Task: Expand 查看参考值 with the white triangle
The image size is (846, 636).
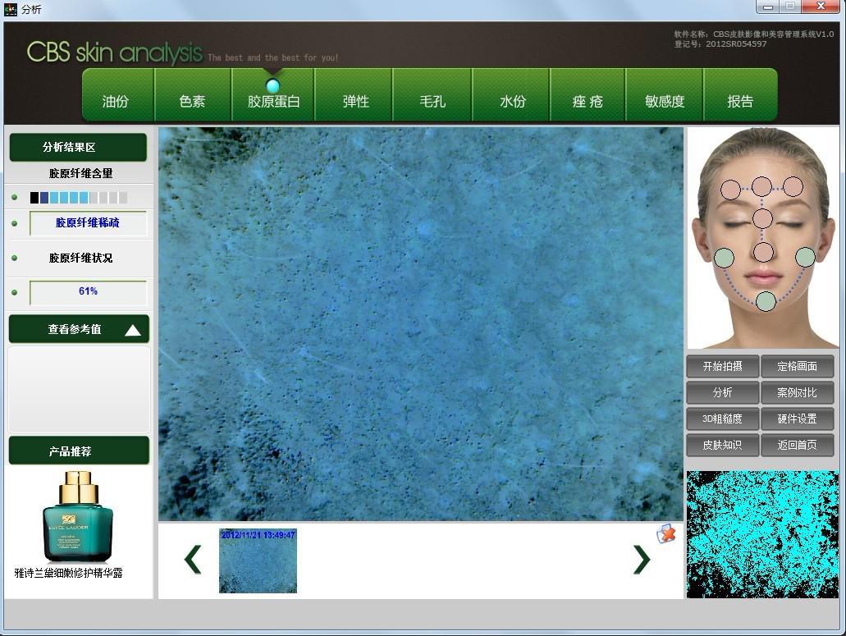Action: (x=132, y=330)
